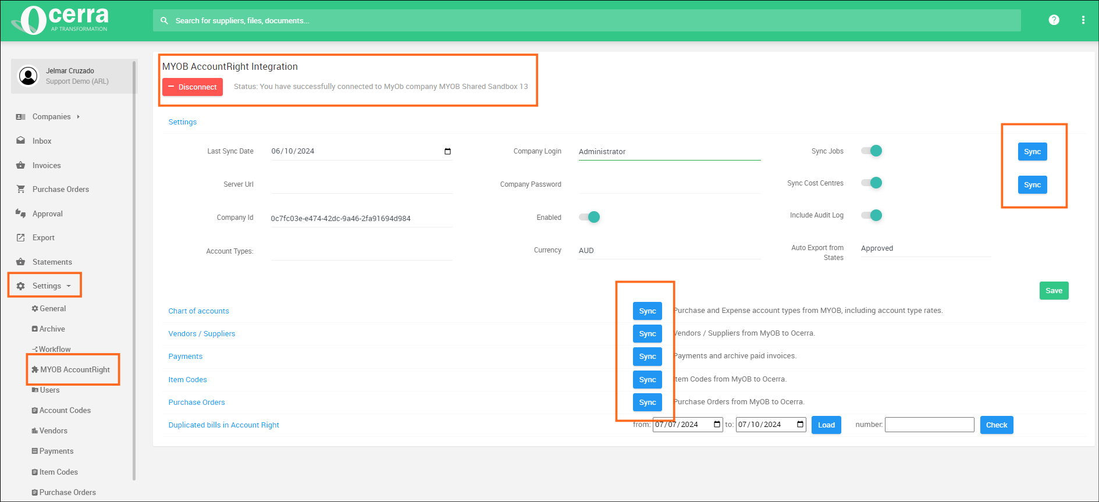The width and height of the screenshot is (1099, 502).
Task: Click the Approval thumbs icon
Action: pyautogui.click(x=21, y=213)
